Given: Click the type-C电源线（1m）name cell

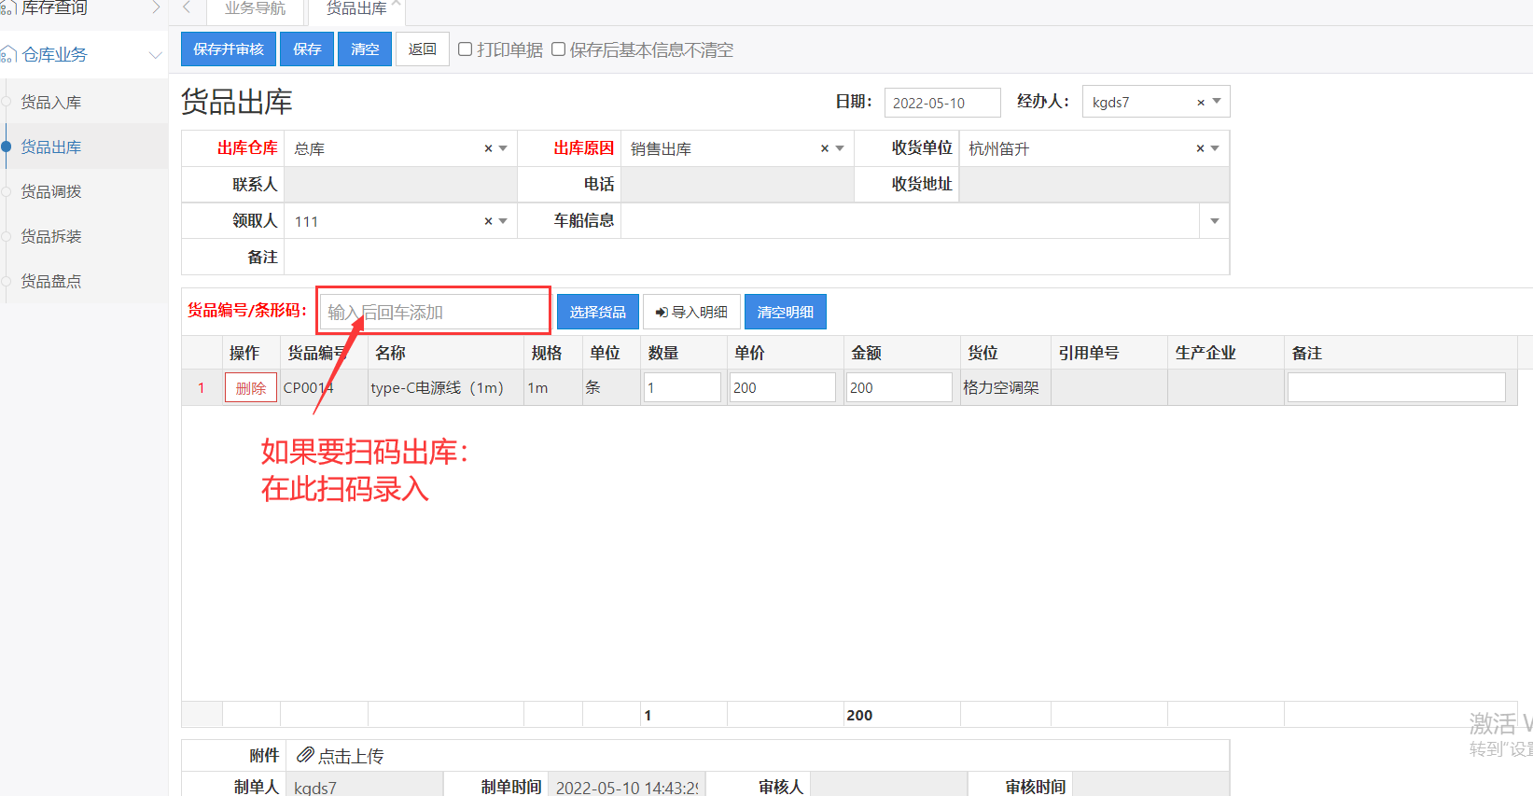Looking at the screenshot, I should (446, 387).
